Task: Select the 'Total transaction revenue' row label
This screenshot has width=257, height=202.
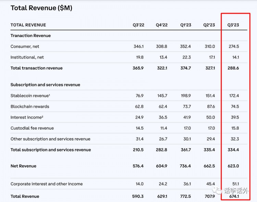Action: 37,68
